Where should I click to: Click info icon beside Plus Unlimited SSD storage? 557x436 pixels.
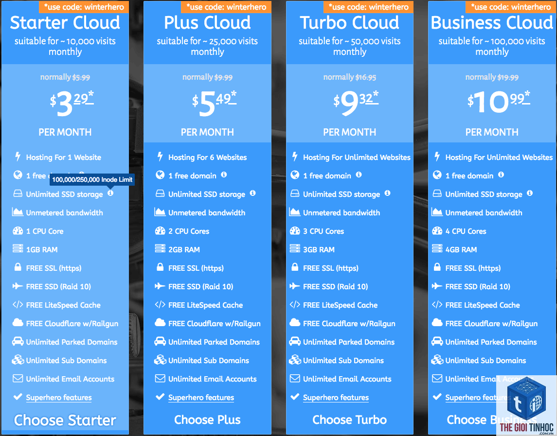click(x=252, y=193)
